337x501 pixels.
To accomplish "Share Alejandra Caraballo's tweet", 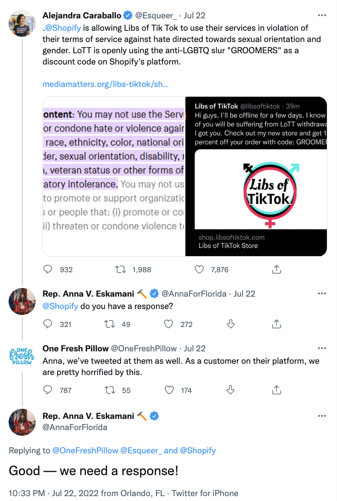I will pyautogui.click(x=277, y=269).
